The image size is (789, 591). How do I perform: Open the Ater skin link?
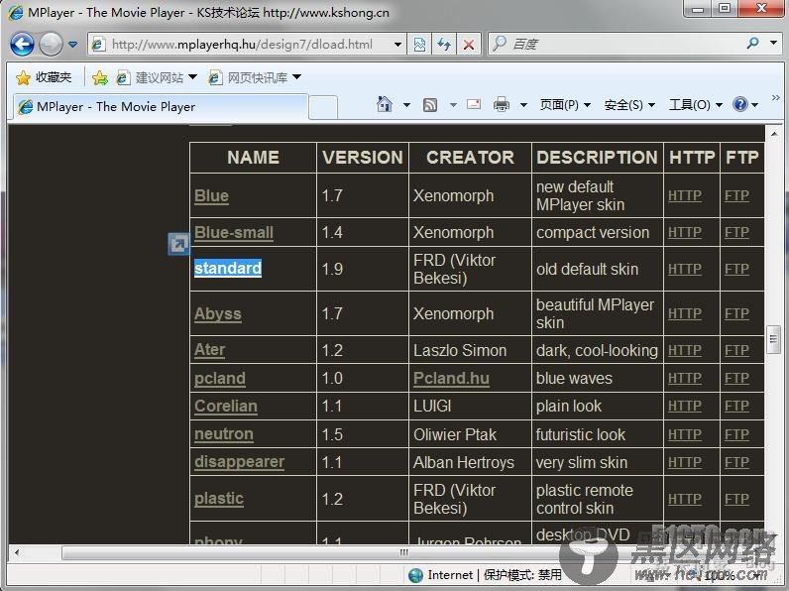point(209,350)
